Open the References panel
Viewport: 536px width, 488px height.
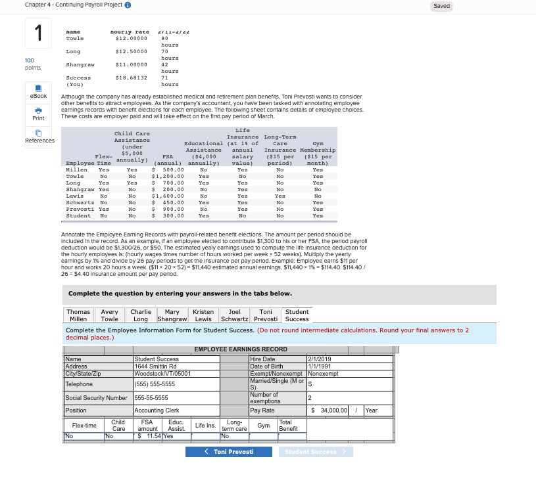[x=39, y=137]
